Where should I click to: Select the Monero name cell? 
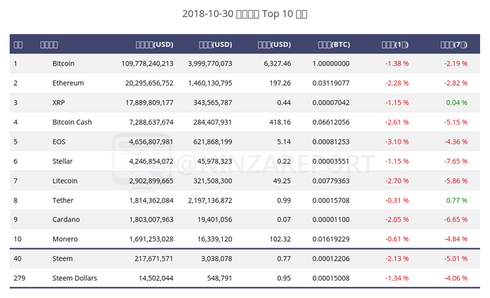65,239
